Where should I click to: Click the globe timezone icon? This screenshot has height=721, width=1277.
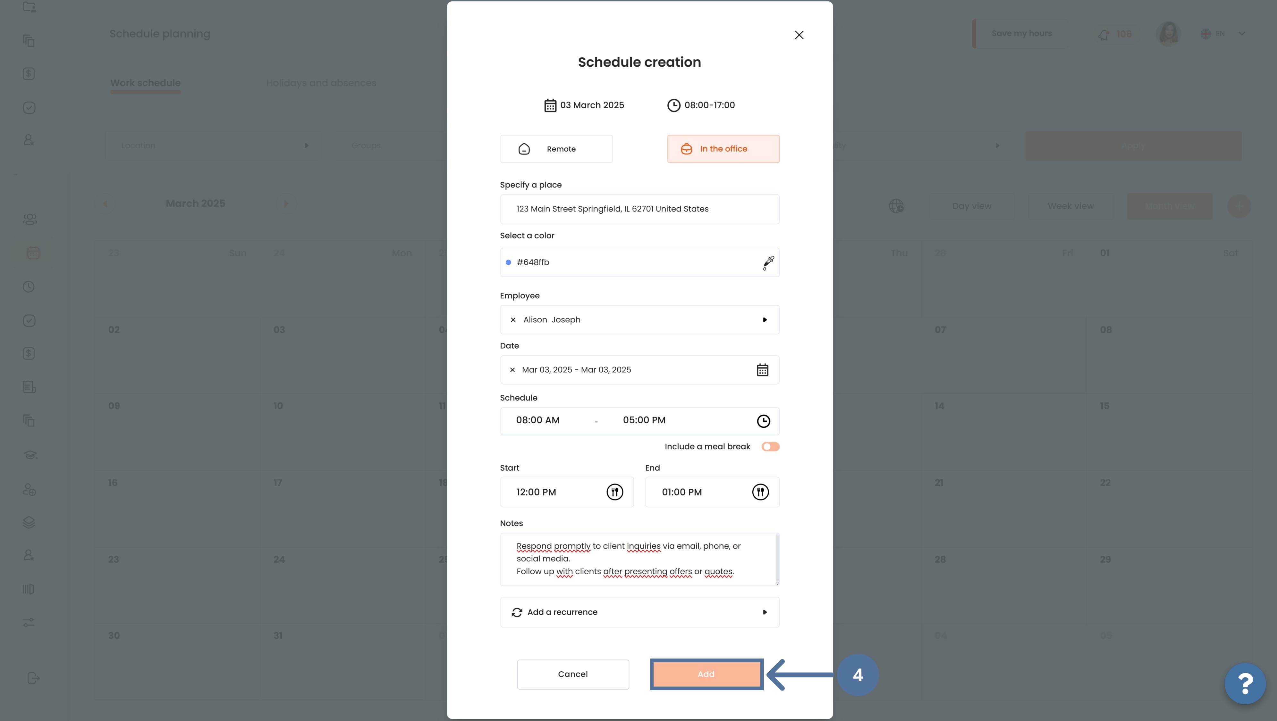click(896, 206)
